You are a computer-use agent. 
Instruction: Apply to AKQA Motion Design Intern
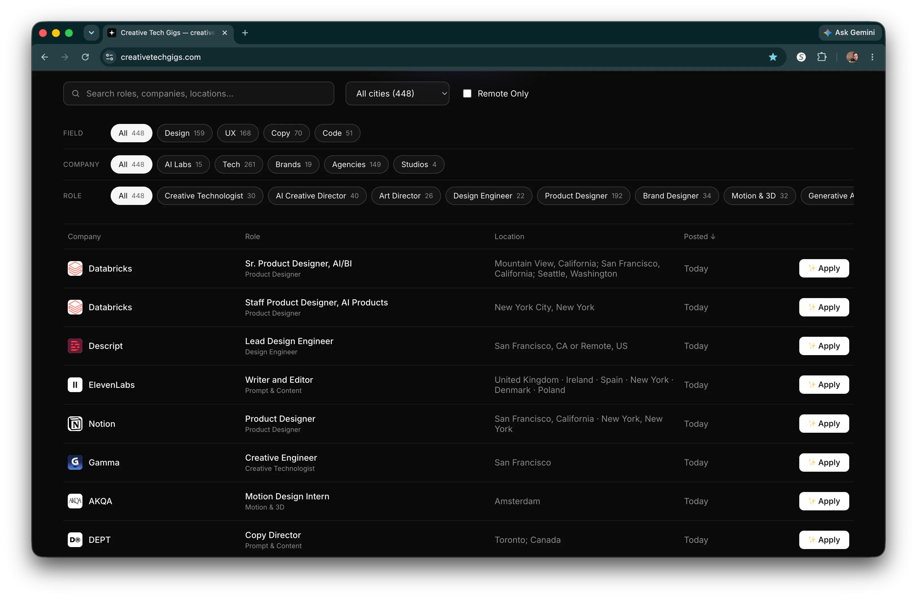[824, 501]
